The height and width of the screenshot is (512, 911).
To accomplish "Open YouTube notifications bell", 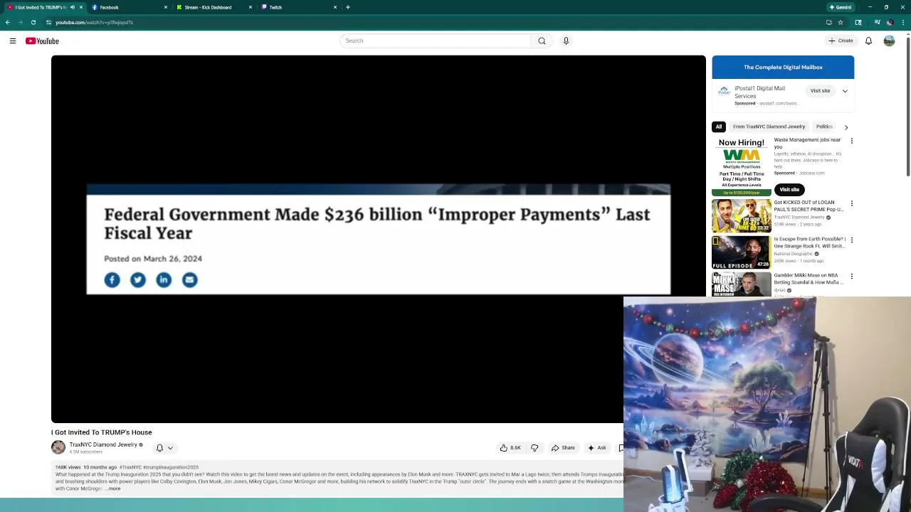I will pos(868,41).
